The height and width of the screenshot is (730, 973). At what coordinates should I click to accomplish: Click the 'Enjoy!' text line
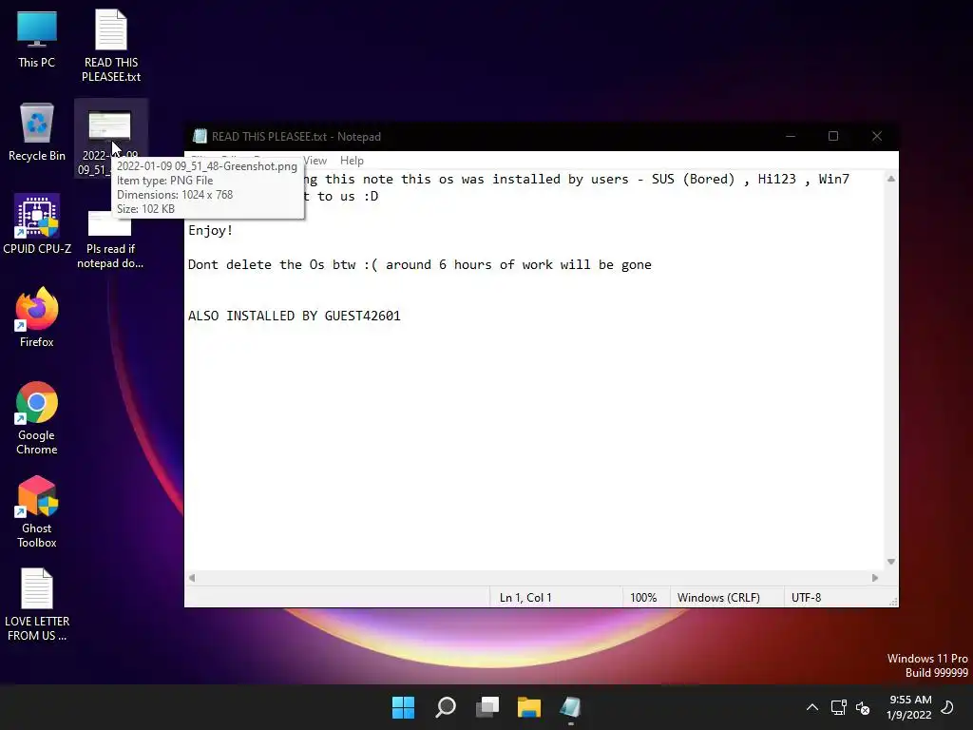[210, 230]
